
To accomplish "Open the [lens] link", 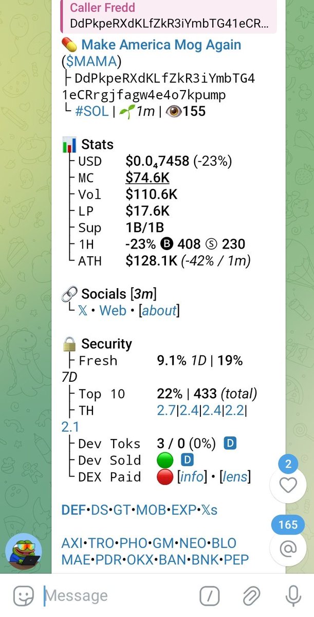I will 235,477.
